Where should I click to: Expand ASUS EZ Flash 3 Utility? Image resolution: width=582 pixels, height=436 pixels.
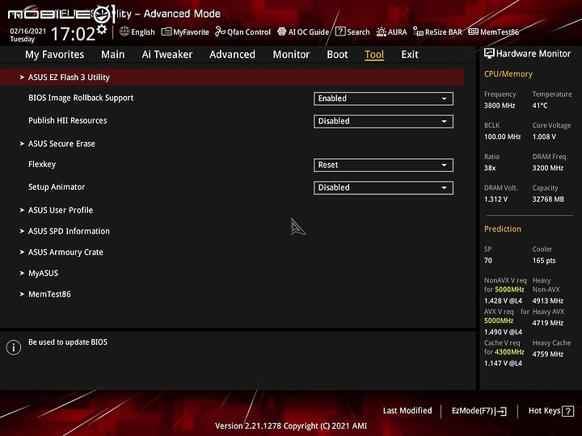[232, 78]
